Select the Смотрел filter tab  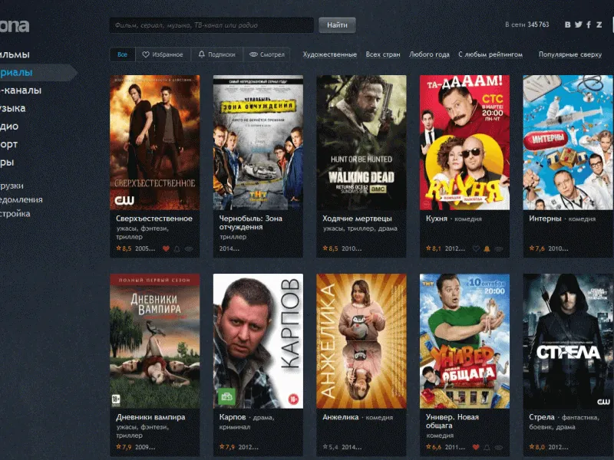[x=266, y=54]
